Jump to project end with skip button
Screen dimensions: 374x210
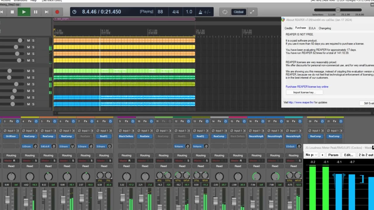tap(46, 12)
